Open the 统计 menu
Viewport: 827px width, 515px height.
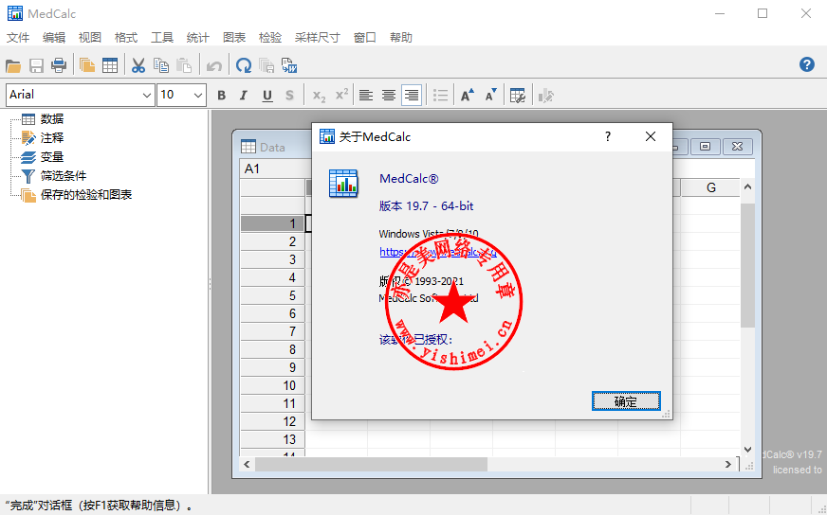point(198,37)
